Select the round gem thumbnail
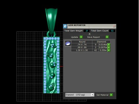 pyautogui.click(x=68, y=43)
